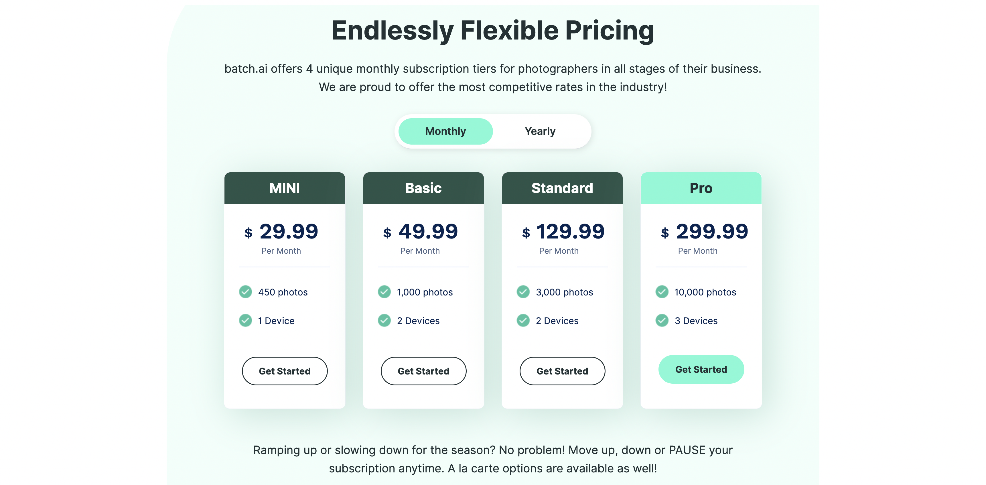The width and height of the screenshot is (986, 485).
Task: Switch billing to Yearly
Action: [x=540, y=131]
